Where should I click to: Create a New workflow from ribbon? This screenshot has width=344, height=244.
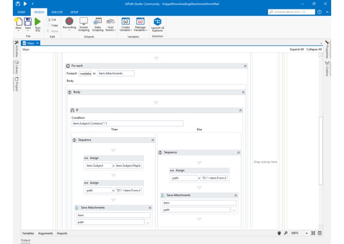click(x=18, y=24)
